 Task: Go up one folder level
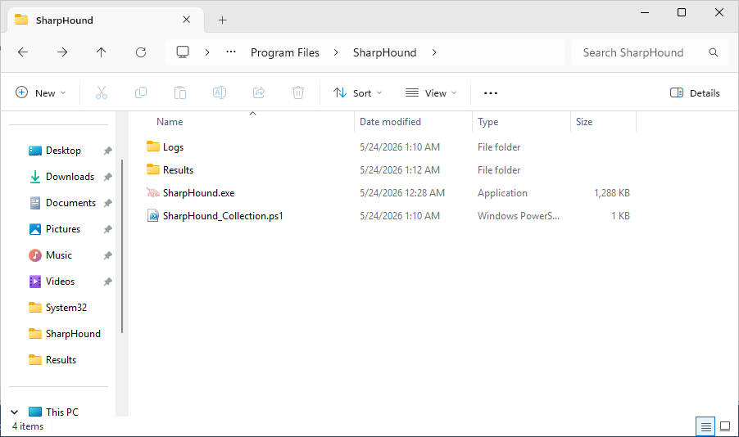click(102, 52)
